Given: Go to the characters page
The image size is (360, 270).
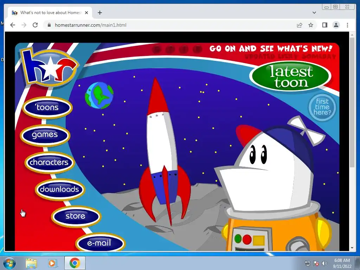Looking at the screenshot, I should pos(49,162).
